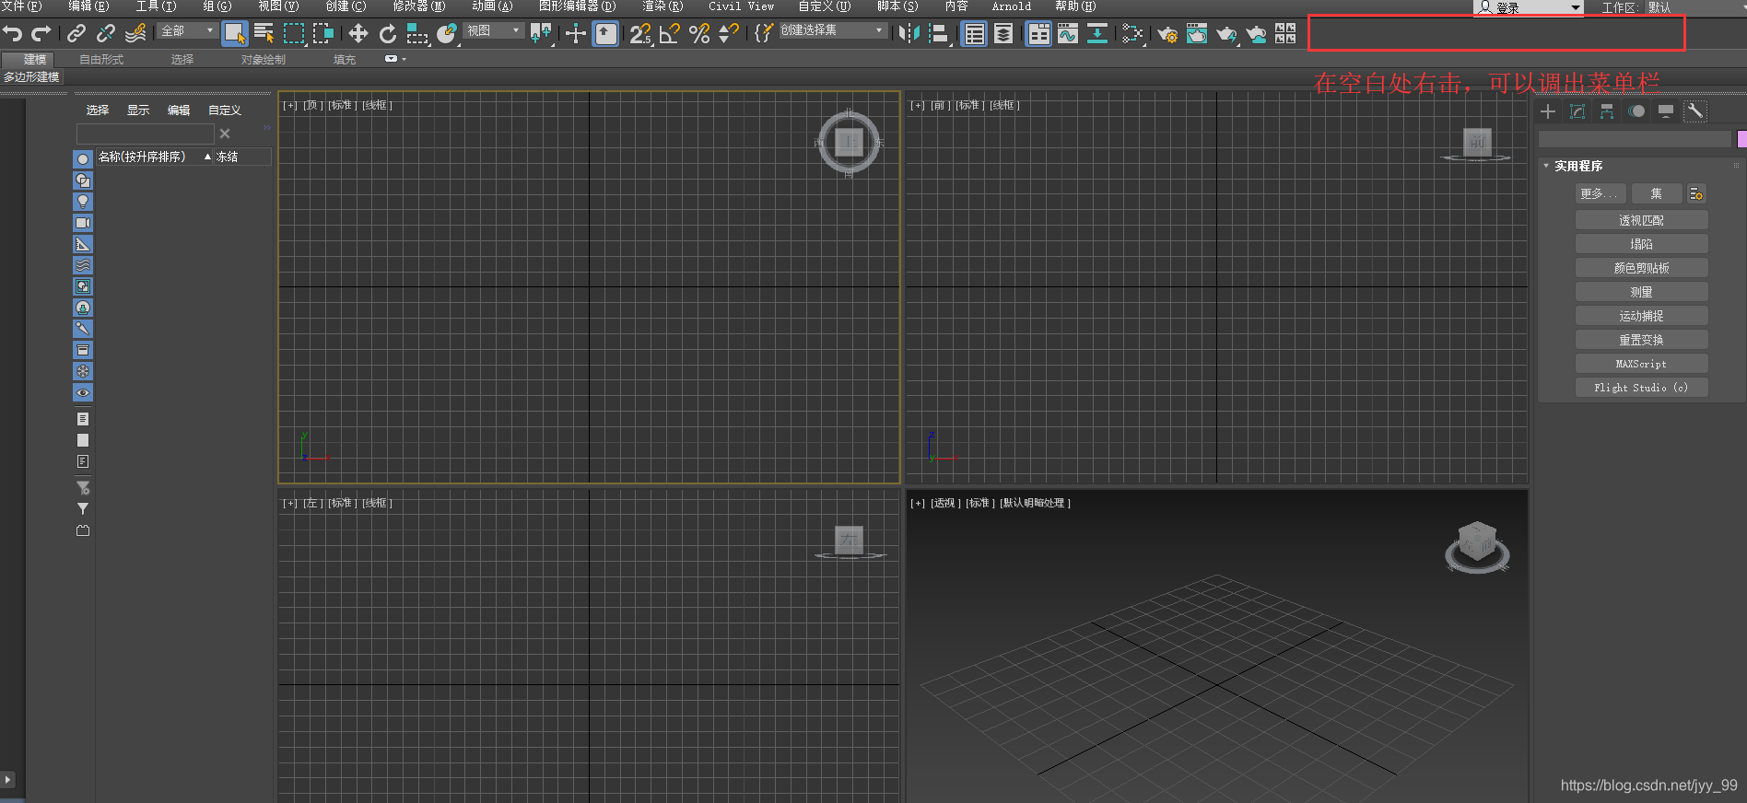Toggle the Spinner Snap button

tap(729, 34)
